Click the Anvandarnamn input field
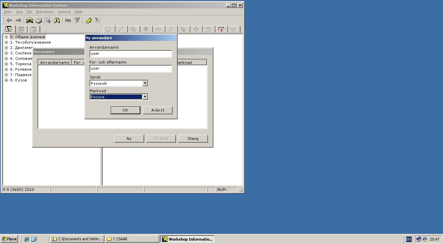Screen dimensions: 443x244 tap(131, 54)
